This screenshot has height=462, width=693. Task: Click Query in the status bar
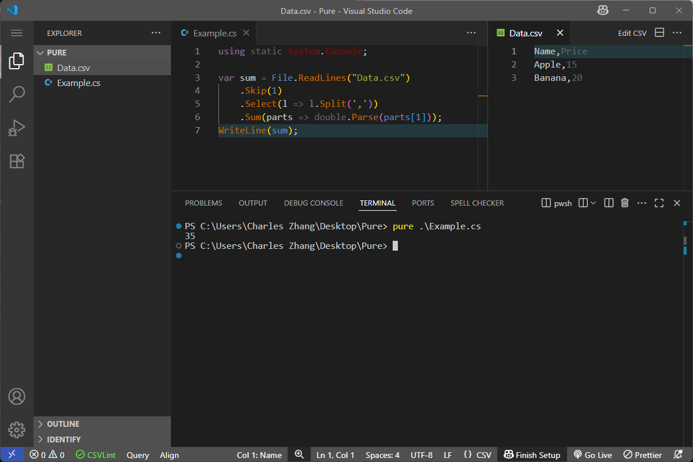tap(138, 454)
